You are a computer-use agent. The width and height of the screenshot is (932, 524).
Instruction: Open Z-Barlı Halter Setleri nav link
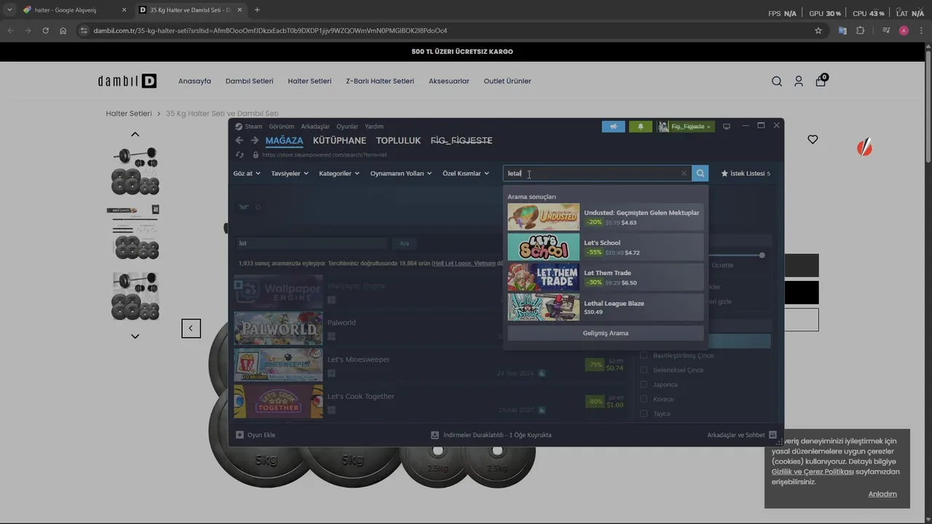click(x=380, y=81)
